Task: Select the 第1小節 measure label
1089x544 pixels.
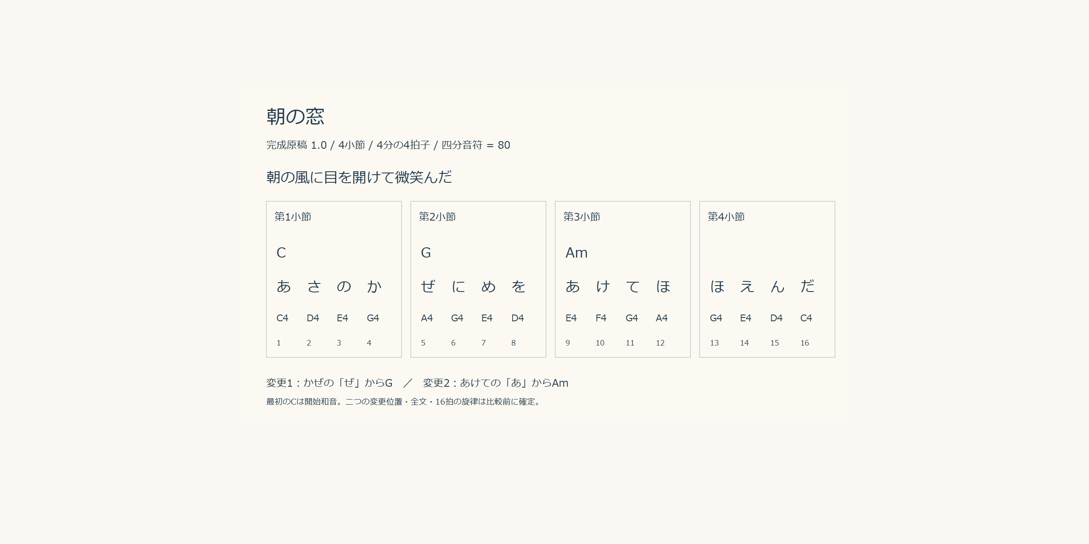Action: click(293, 217)
